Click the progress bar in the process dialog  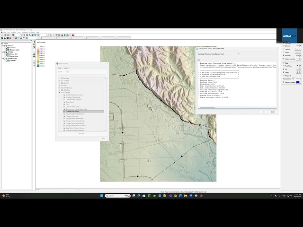point(237,108)
